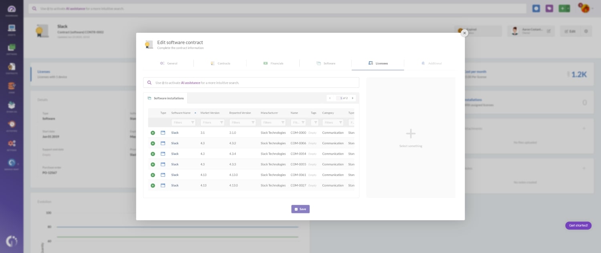Click the logo at bottom of sidebar
Screen dimensions: 601x253
12,241
